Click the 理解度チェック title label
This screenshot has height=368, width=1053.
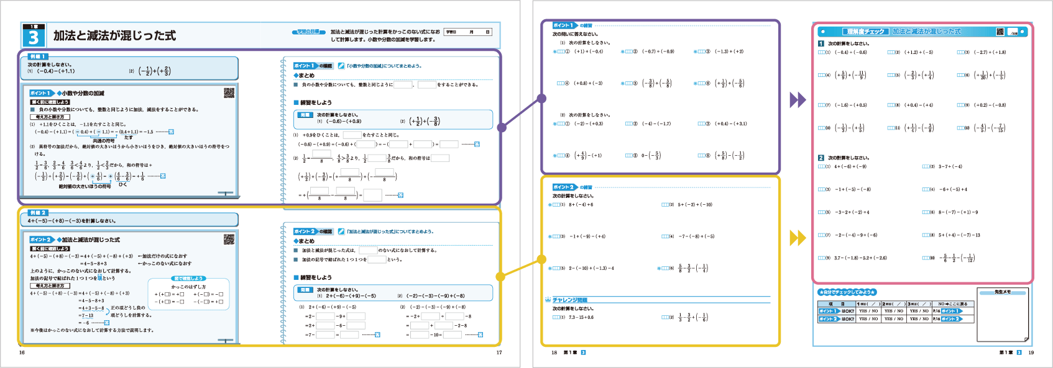[865, 32]
